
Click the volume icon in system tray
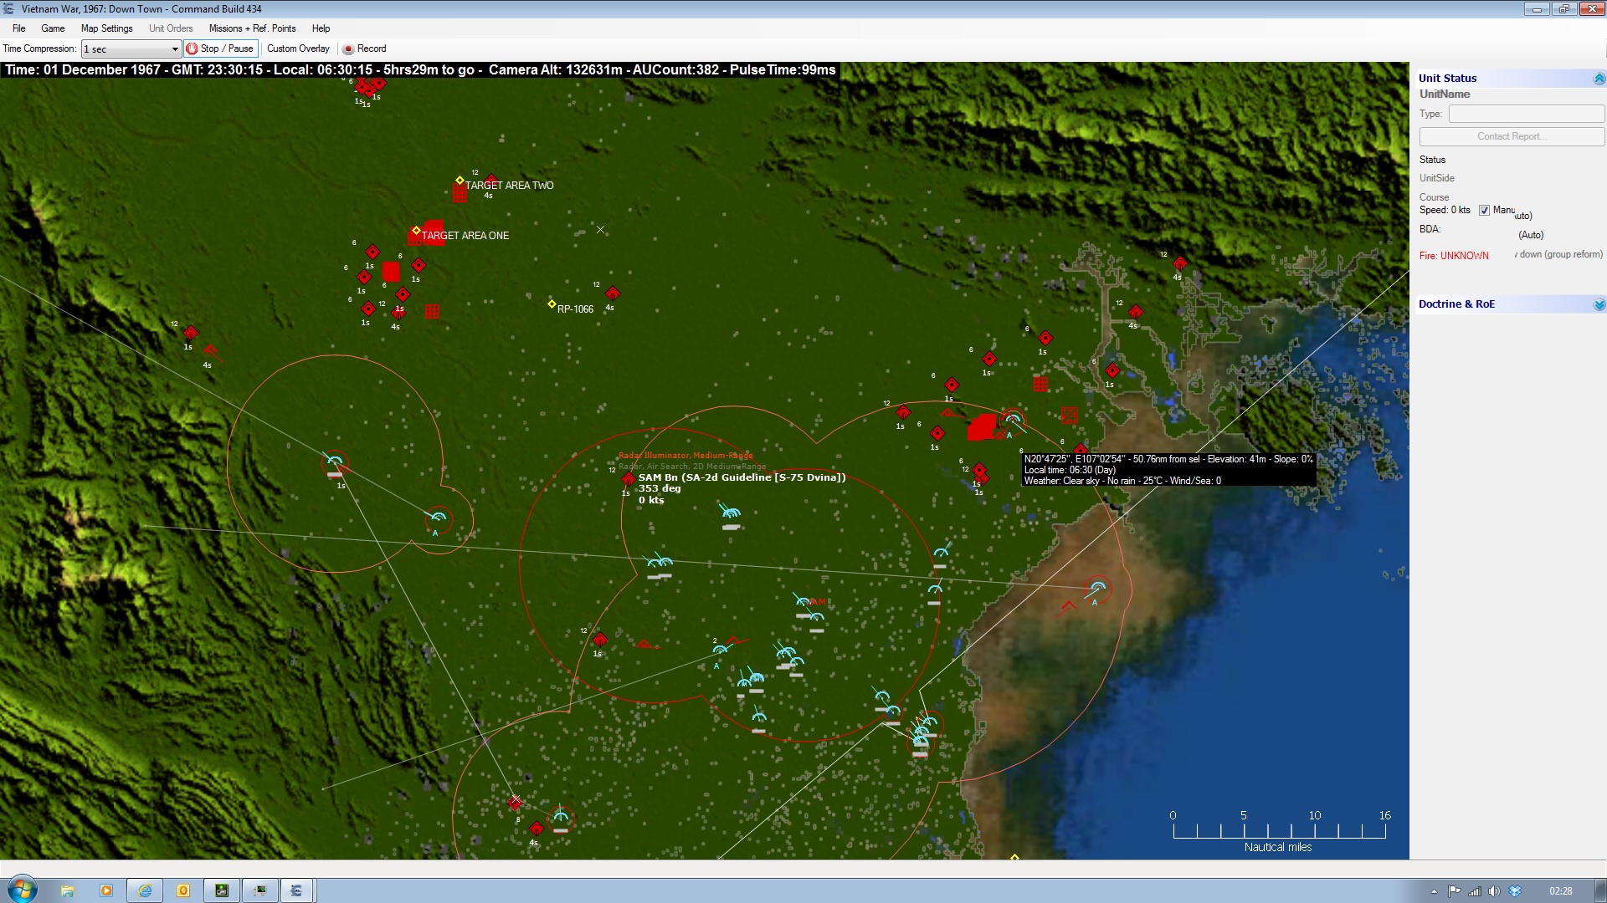[1494, 891]
